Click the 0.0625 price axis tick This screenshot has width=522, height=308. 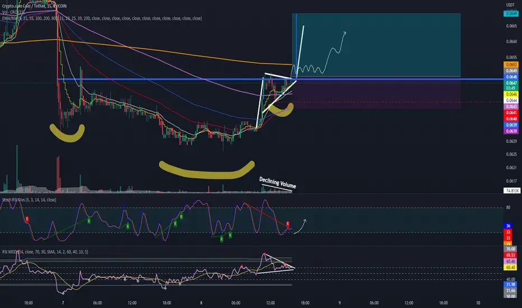point(511,154)
